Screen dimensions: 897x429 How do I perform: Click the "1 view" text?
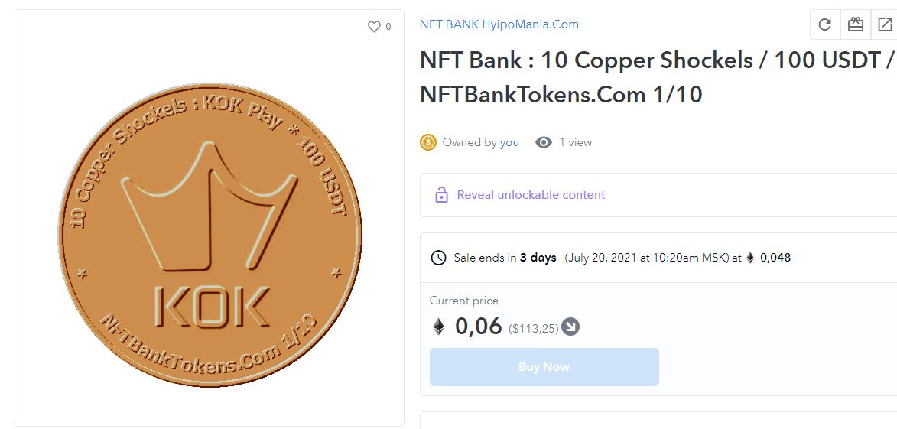click(x=575, y=142)
